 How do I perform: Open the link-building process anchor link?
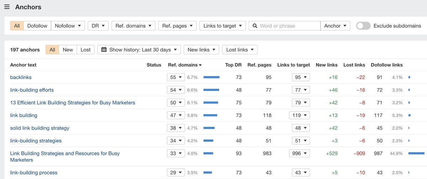click(x=34, y=173)
